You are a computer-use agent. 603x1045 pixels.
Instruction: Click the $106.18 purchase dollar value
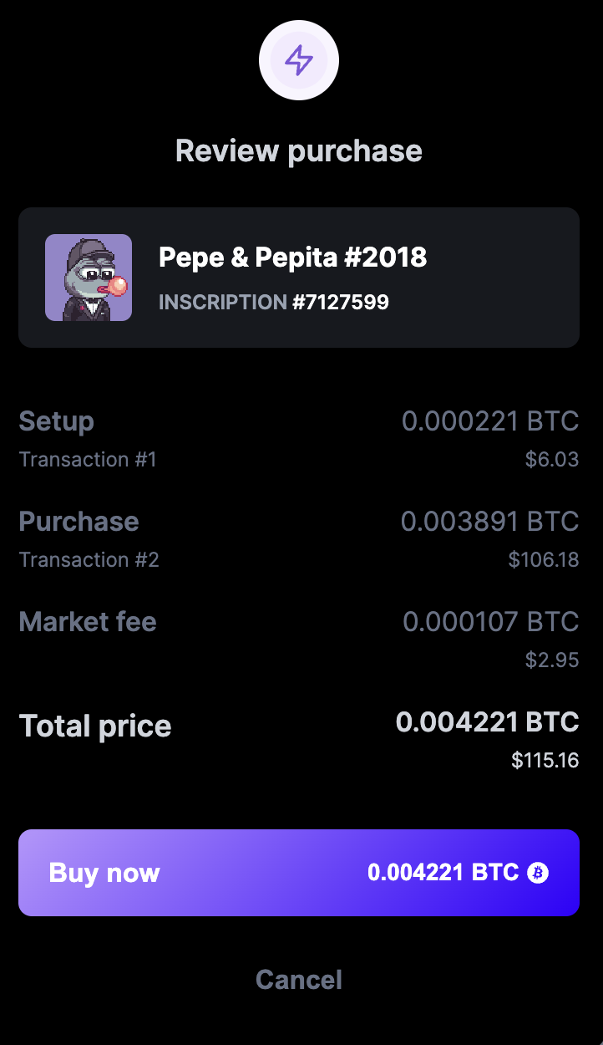coord(543,559)
